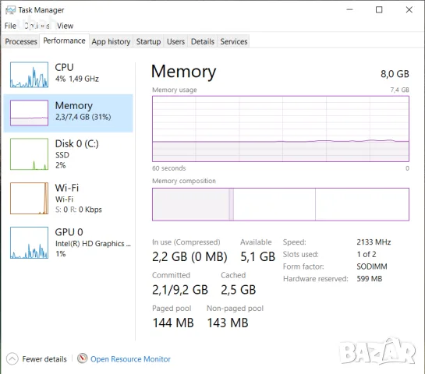425x374 pixels.
Task: Open the Disk 0 (C:) performance graph
Action: coord(30,153)
